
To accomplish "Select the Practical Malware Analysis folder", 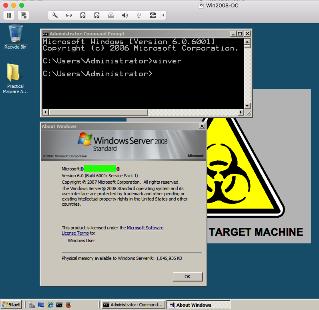I will [x=15, y=79].
